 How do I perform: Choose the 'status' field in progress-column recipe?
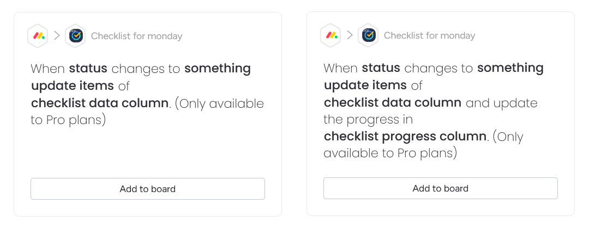381,69
